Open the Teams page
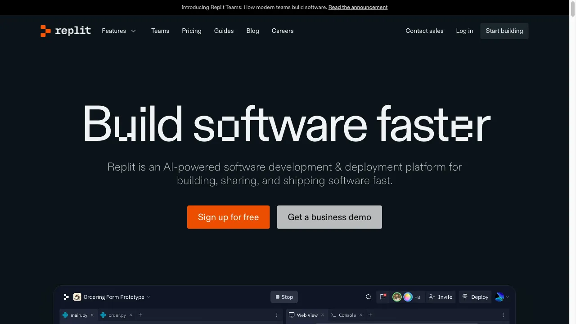576x324 pixels. [160, 31]
